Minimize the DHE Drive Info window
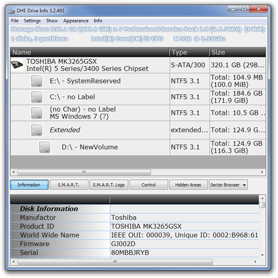 233,9
